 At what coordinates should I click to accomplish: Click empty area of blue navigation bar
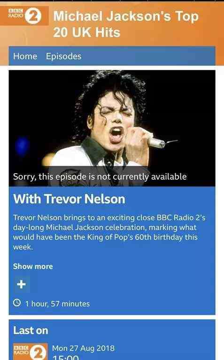click(x=148, y=56)
